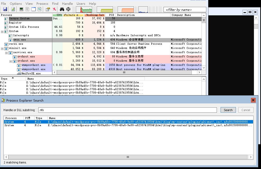The height and width of the screenshot is (169, 261).
Task: Click the Search button
Action: (x=228, y=110)
